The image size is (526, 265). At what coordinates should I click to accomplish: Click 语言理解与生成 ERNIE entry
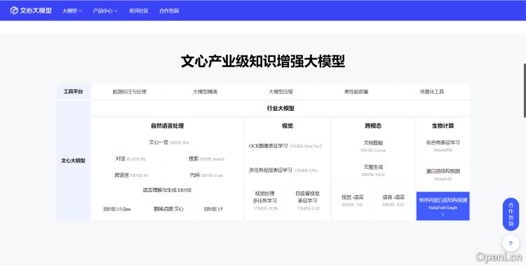tap(167, 190)
